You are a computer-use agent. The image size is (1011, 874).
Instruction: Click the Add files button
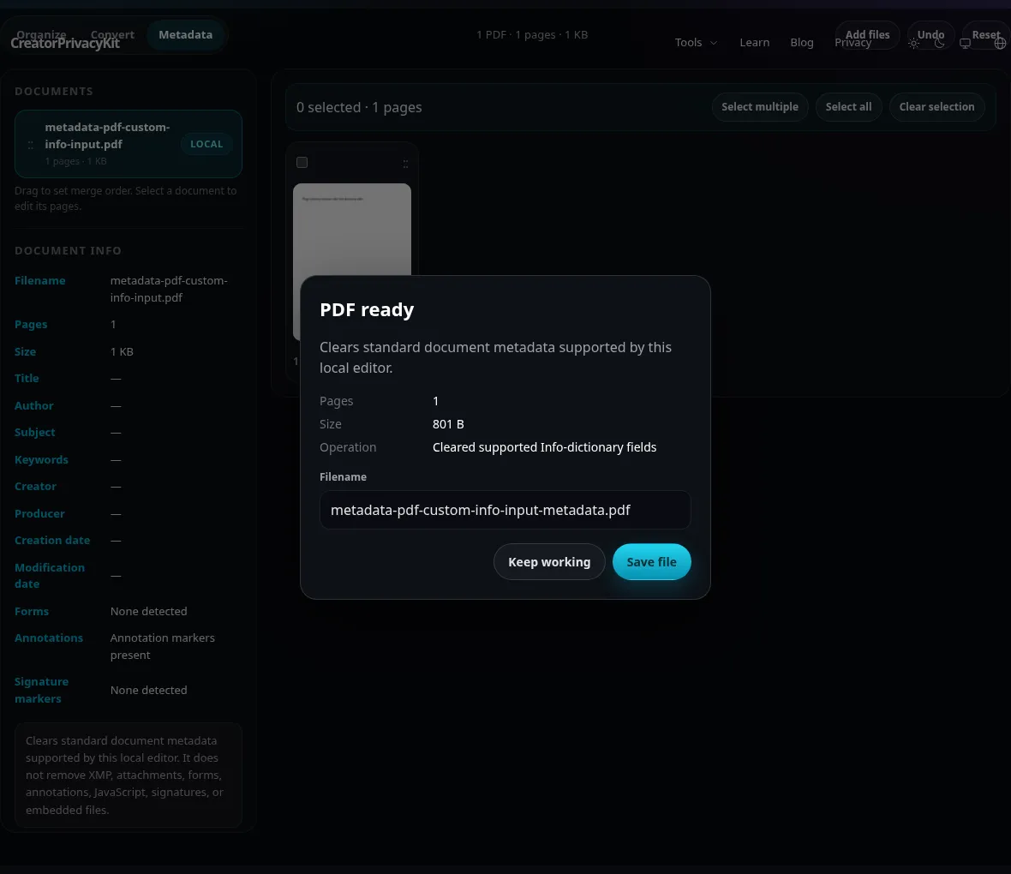[867, 35]
